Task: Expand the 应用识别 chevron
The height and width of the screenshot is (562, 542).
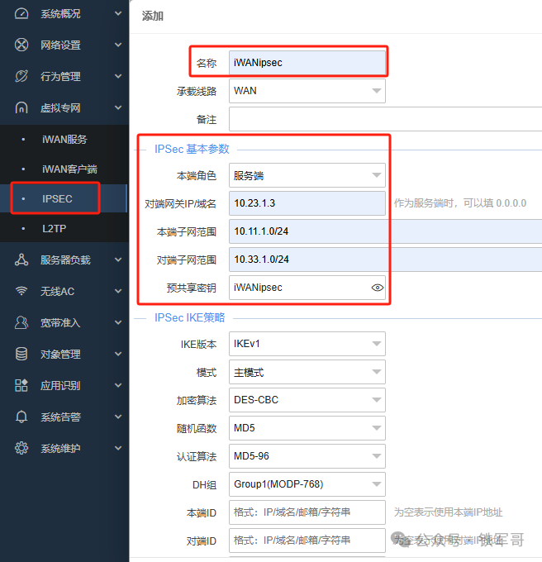Action: [118, 385]
